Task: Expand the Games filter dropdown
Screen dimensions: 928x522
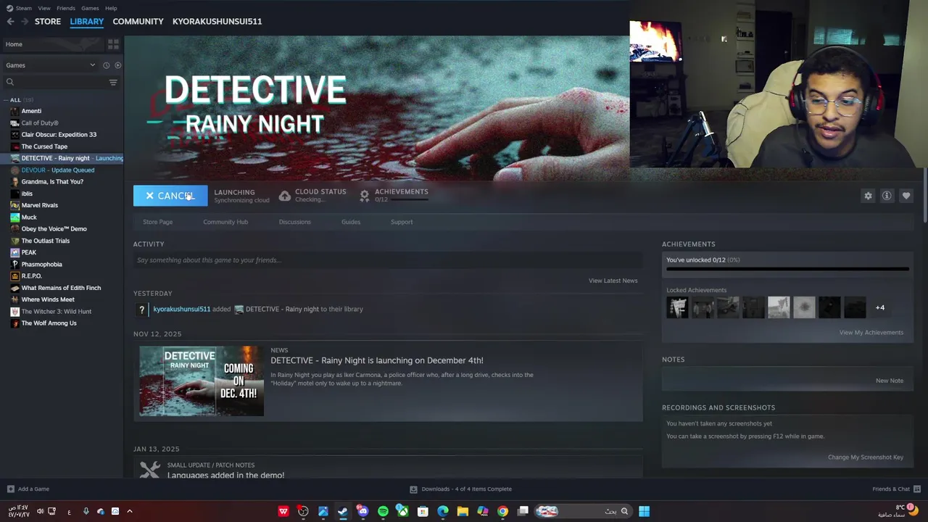Action: click(92, 65)
